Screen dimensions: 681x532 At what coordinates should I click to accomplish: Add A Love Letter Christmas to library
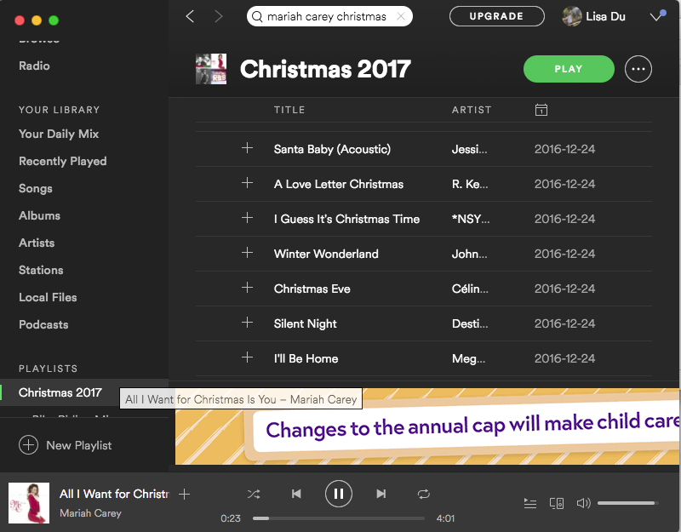(x=247, y=183)
